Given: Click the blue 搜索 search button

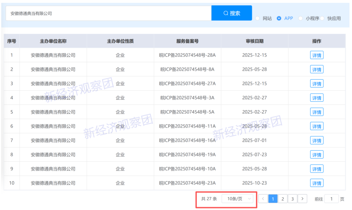Looking at the screenshot, I should [x=231, y=13].
